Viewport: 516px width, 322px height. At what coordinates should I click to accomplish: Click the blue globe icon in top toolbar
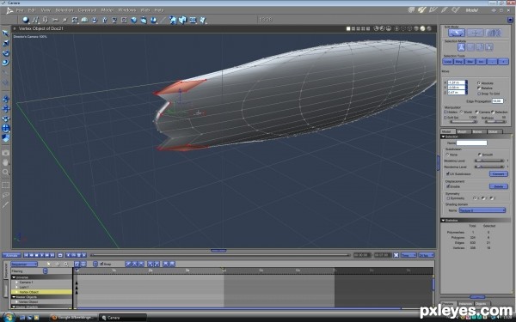134,20
